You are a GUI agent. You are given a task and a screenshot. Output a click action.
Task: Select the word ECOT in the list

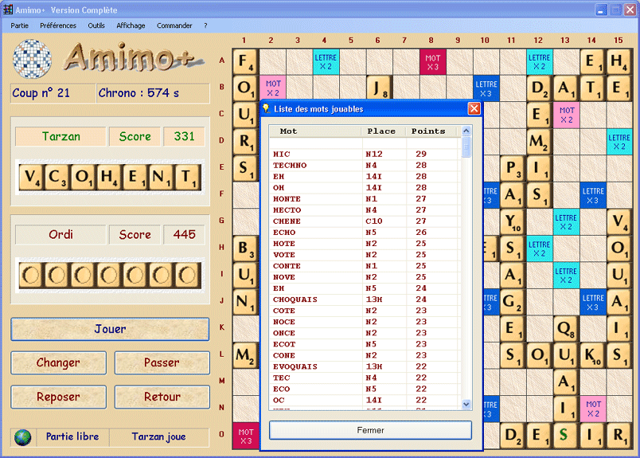284,344
